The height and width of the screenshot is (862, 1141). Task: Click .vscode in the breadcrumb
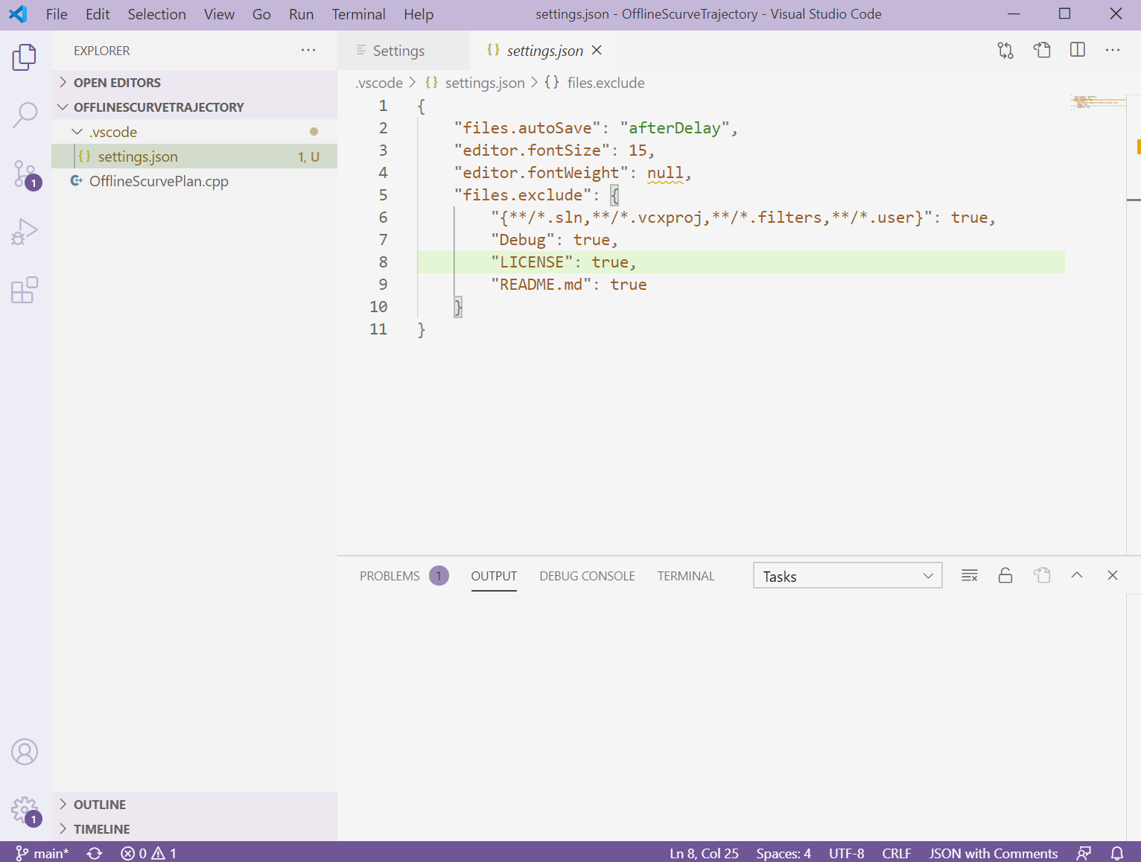coord(379,83)
